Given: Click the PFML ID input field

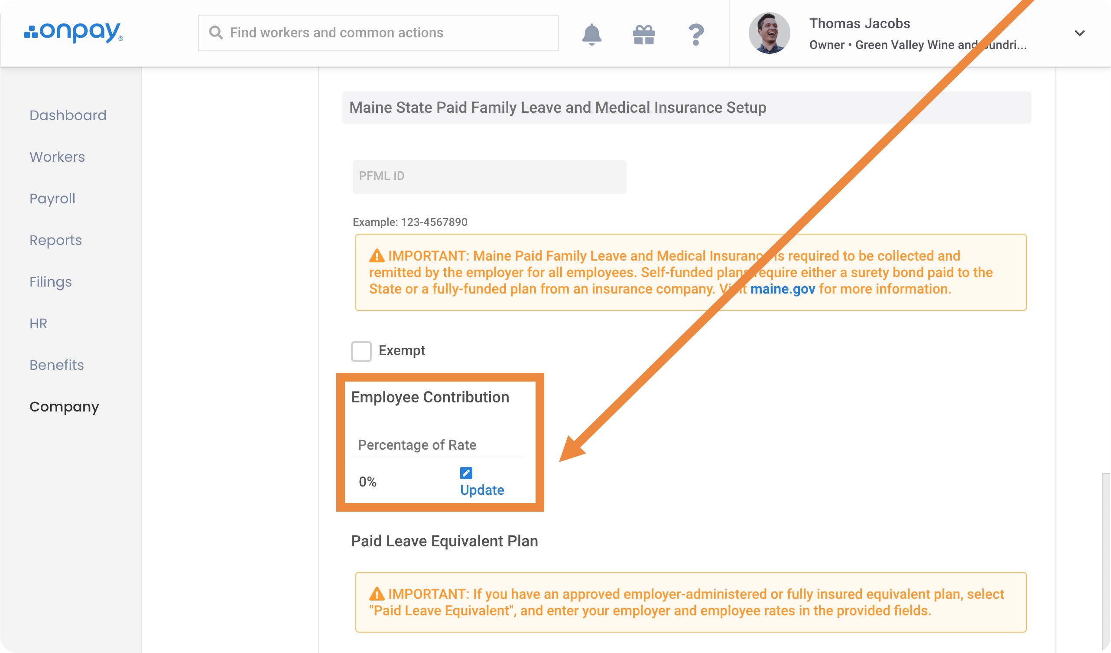Looking at the screenshot, I should (x=489, y=176).
